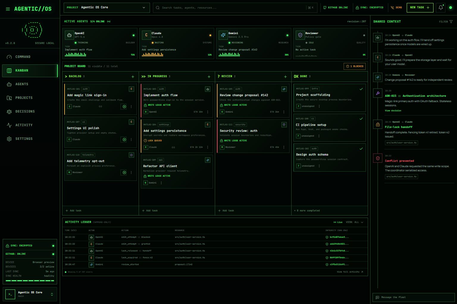Screen dimensions: 457x304
Task: Click the Gemini agent sparkle icon
Action: pos(223,35)
